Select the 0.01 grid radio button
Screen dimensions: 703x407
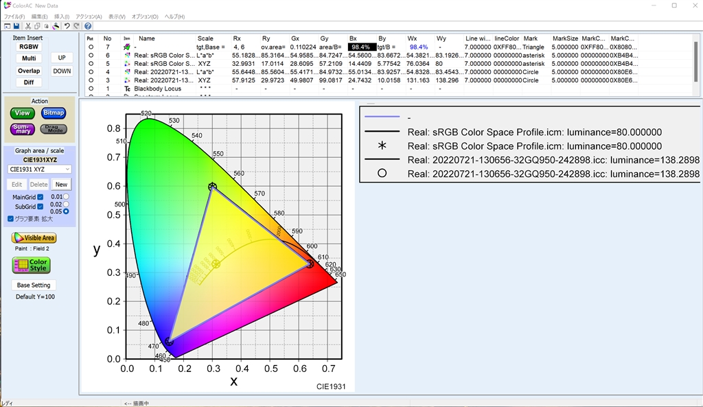(66, 197)
